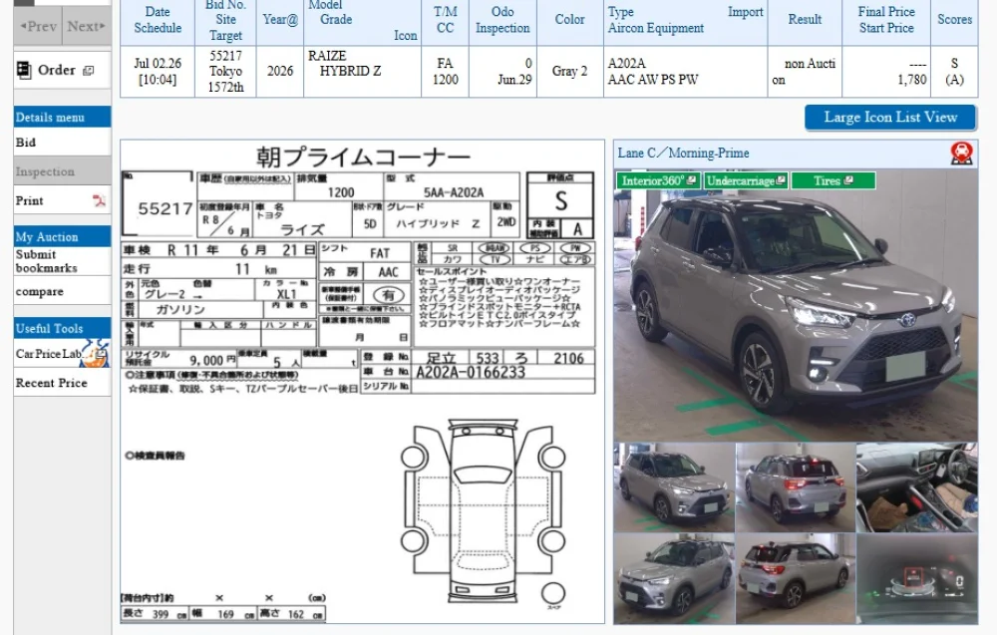Click Type Aircon Equipment header
This screenshot has width=997, height=635.
[686, 20]
